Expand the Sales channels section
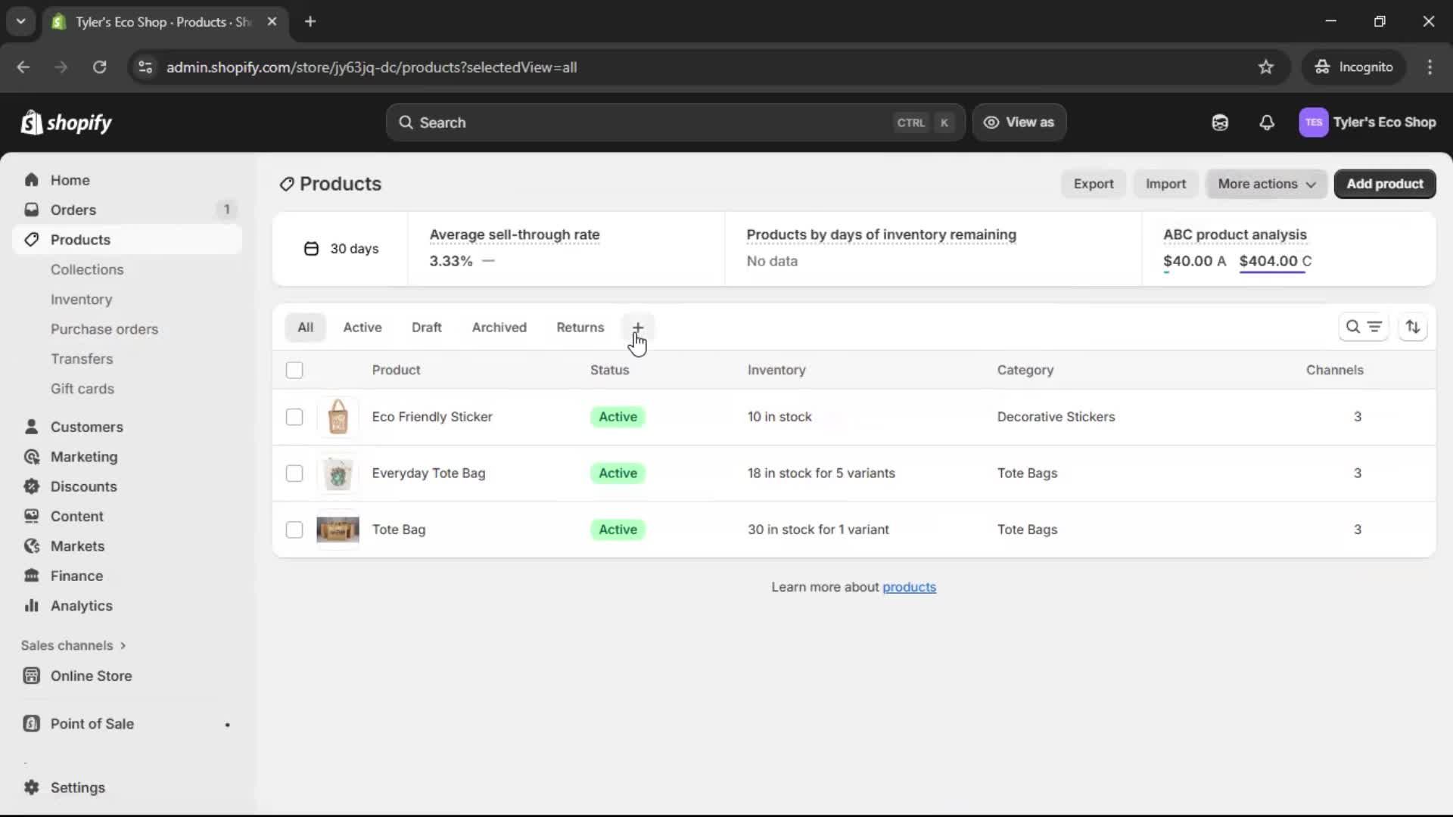 tap(73, 645)
